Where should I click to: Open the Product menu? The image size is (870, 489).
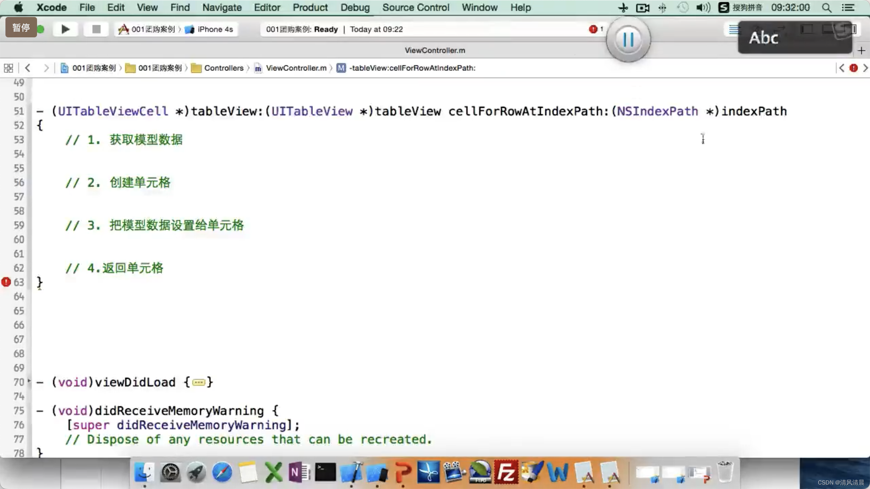pyautogui.click(x=310, y=7)
